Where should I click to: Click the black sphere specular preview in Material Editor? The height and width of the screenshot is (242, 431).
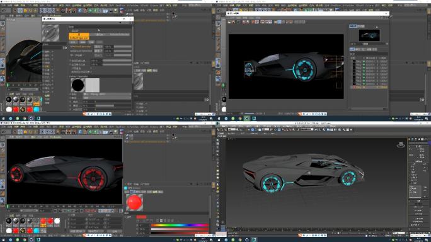coord(78,85)
